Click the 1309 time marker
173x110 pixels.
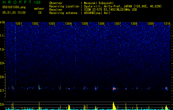click(x=151, y=24)
